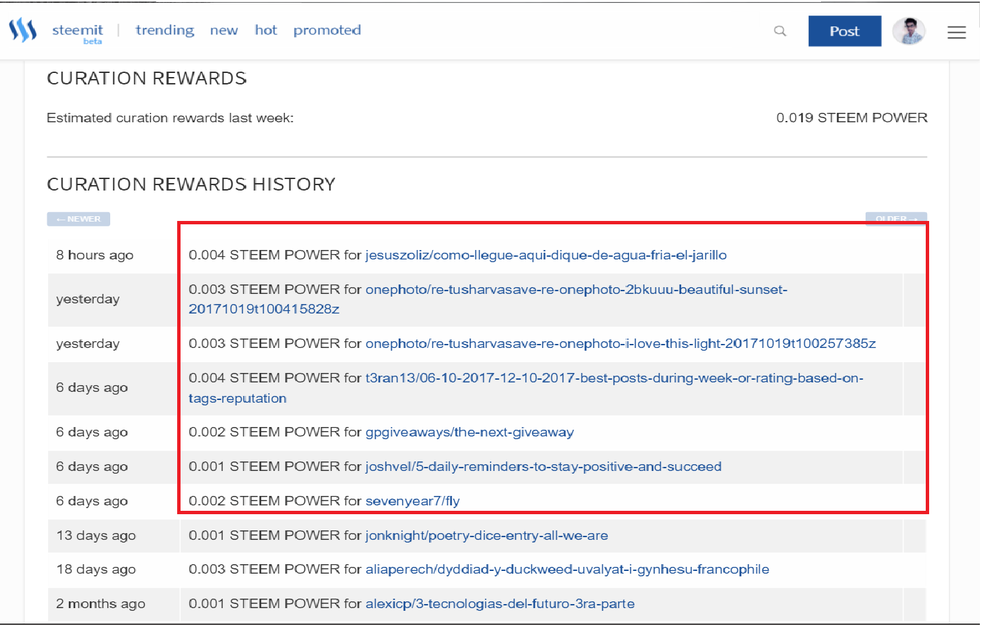Open the search magnifier icon

tap(780, 31)
